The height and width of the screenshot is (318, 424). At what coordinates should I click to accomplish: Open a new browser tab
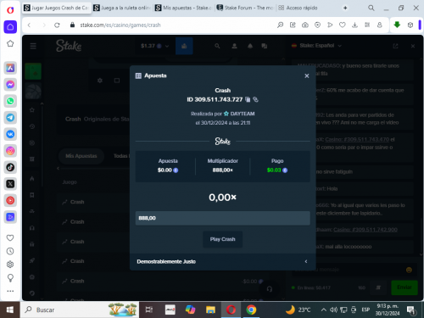[345, 8]
